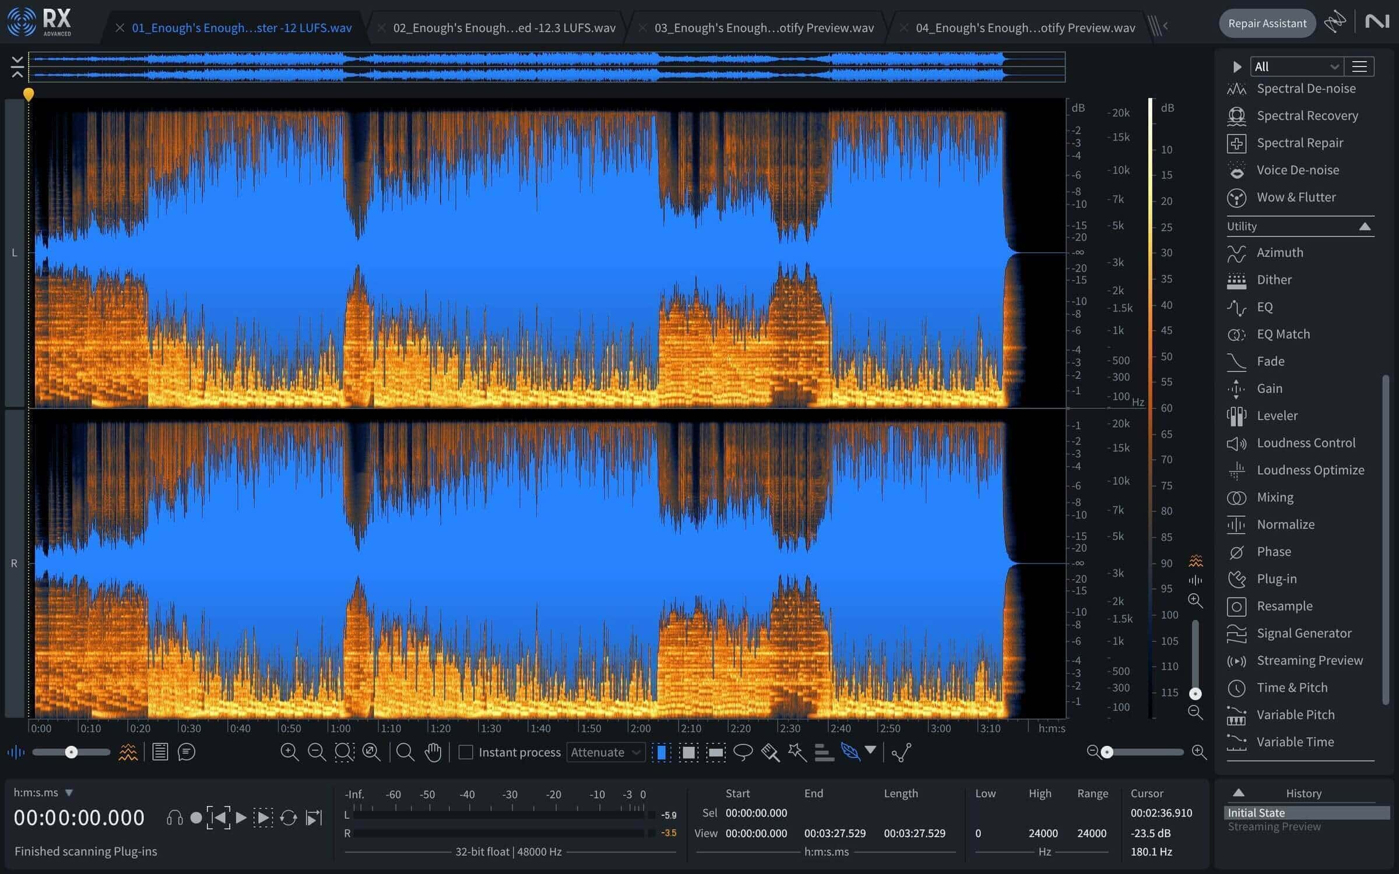The image size is (1399, 874).
Task: Open the h:m:s.ms time format dropdown
Action: click(43, 792)
